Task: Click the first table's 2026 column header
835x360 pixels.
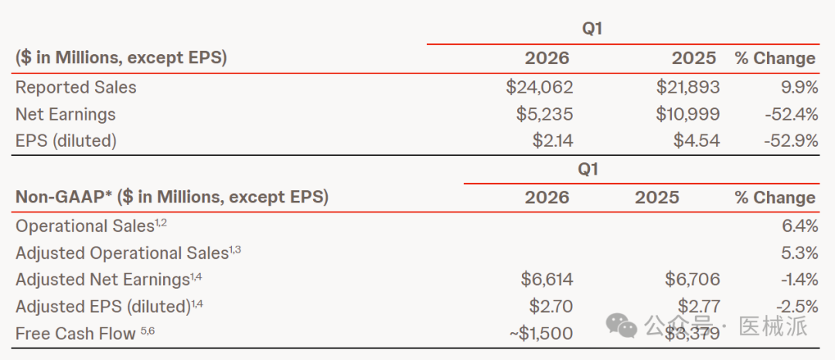Action: pos(547,59)
